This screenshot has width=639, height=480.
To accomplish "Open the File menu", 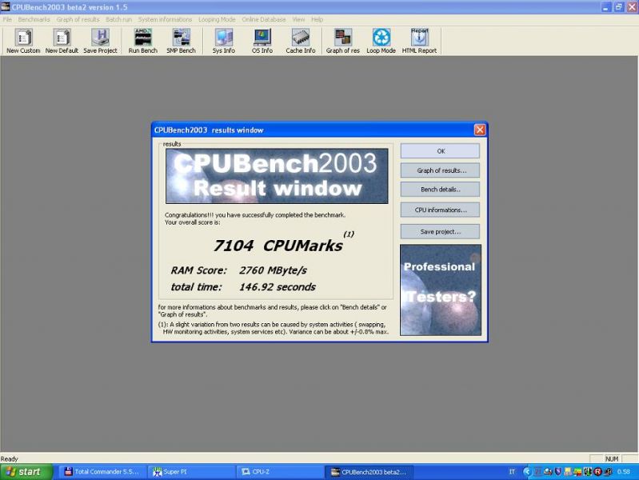I will pos(7,19).
